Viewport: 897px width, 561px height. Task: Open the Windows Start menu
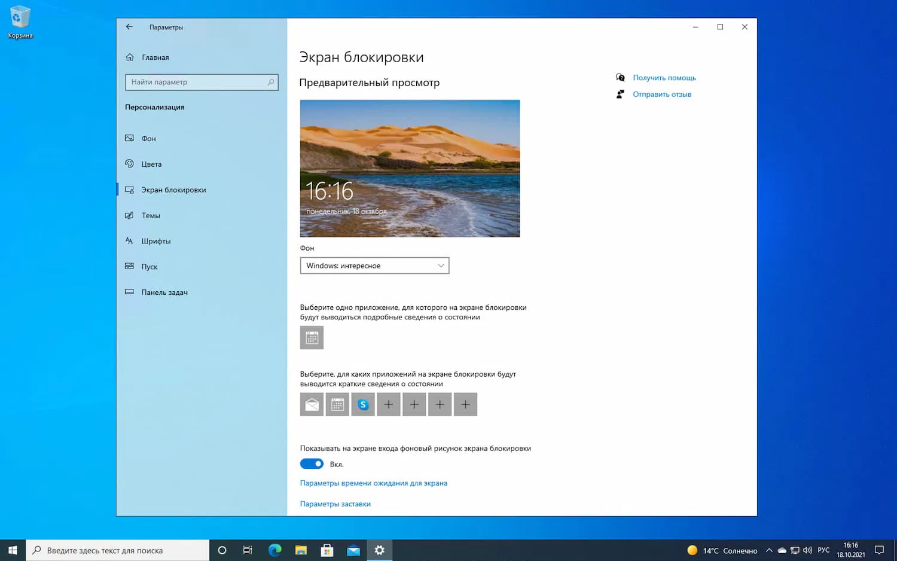tap(13, 550)
